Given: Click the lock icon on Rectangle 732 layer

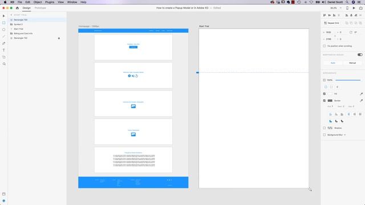Looking at the screenshot, I should 59,38.
